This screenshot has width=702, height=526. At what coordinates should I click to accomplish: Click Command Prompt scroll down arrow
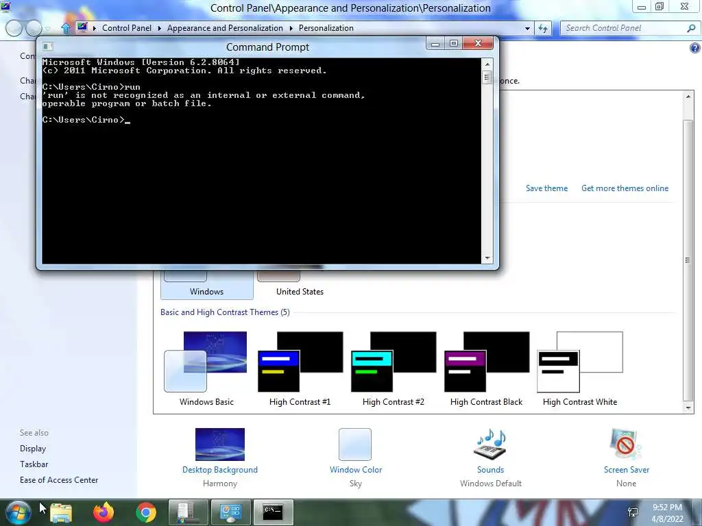pos(487,258)
